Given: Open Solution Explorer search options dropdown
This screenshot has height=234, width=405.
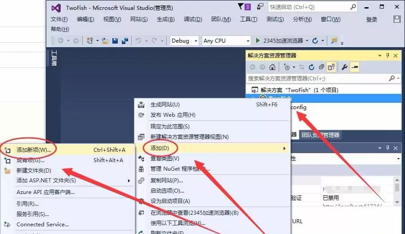Looking at the screenshot, I should pyautogui.click(x=398, y=78).
